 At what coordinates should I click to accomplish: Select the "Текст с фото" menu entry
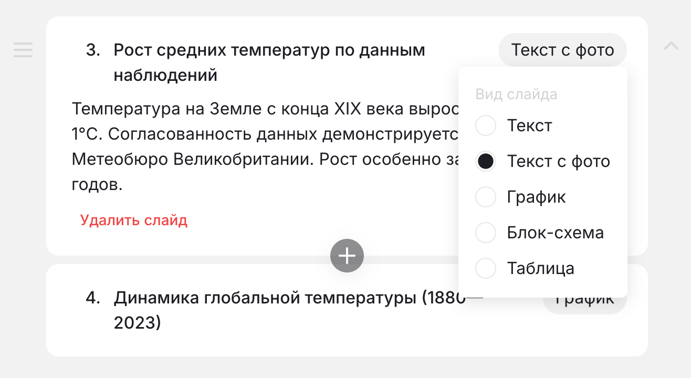click(x=559, y=161)
